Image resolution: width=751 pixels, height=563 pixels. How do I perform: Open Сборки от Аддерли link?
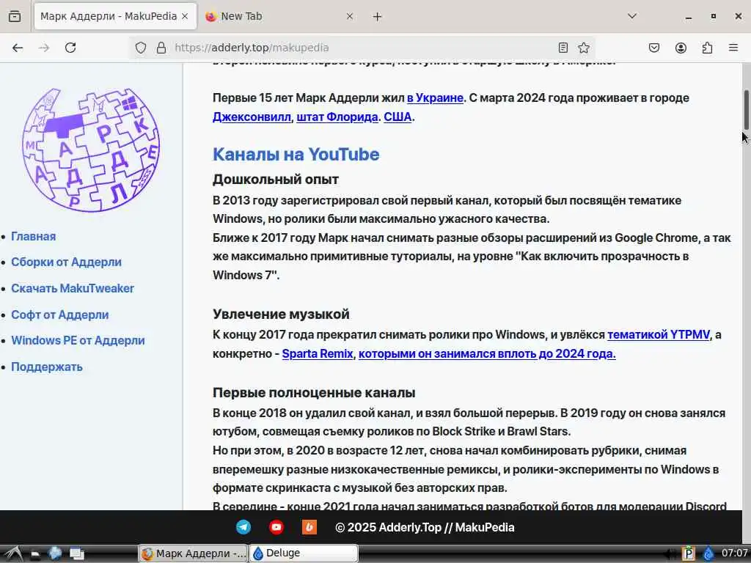coord(66,262)
